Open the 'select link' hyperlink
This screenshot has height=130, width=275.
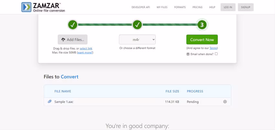point(86,49)
